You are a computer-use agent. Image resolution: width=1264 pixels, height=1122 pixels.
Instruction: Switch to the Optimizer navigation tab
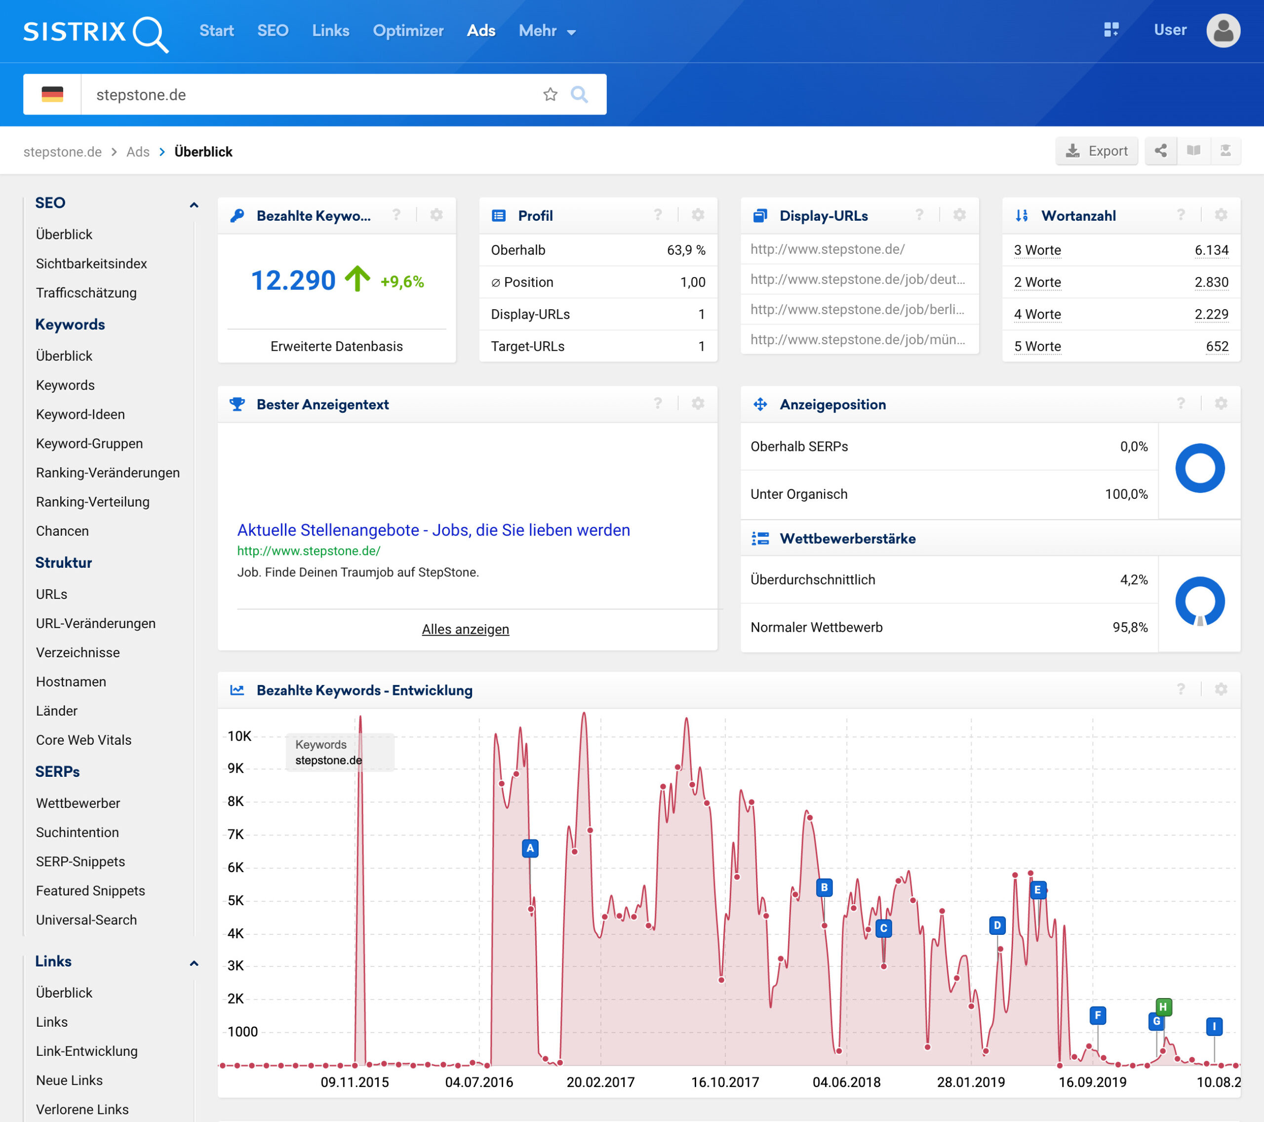407,31
